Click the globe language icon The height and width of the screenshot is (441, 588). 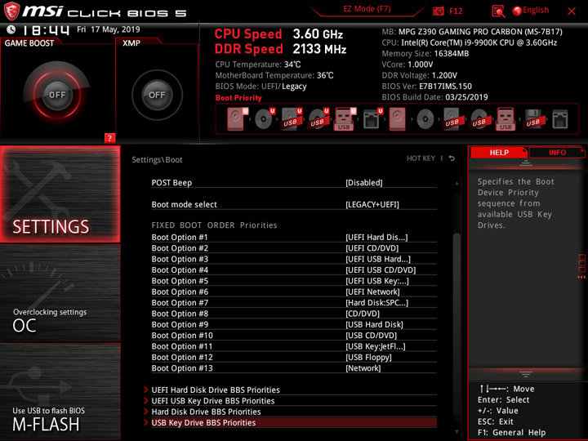(517, 11)
